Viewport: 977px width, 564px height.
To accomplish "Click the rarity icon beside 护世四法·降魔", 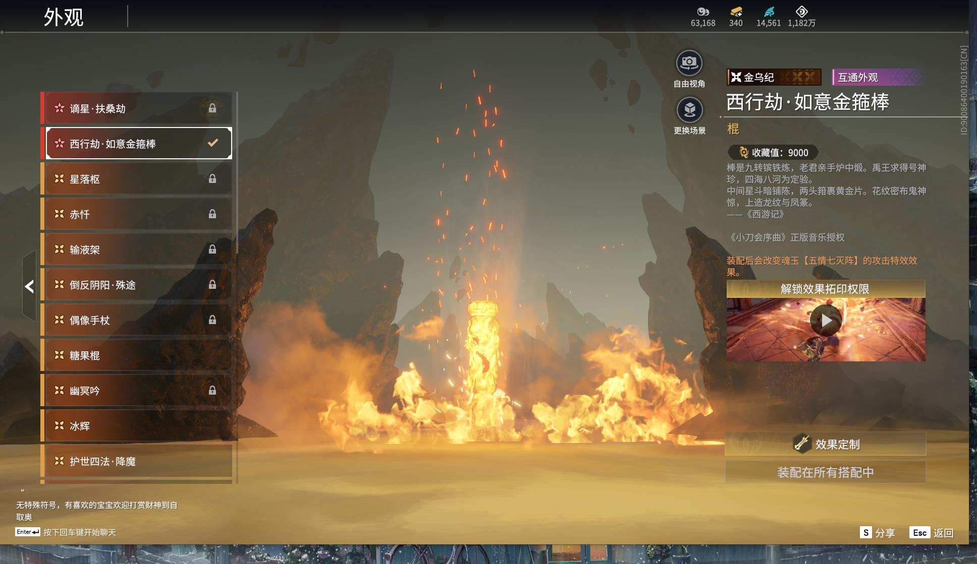I will click(x=59, y=461).
